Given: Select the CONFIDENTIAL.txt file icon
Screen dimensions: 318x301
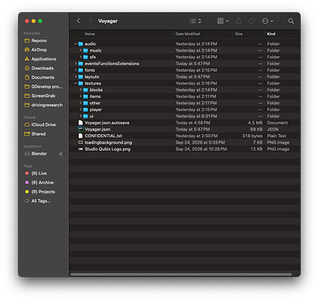Looking at the screenshot, I should pos(80,136).
